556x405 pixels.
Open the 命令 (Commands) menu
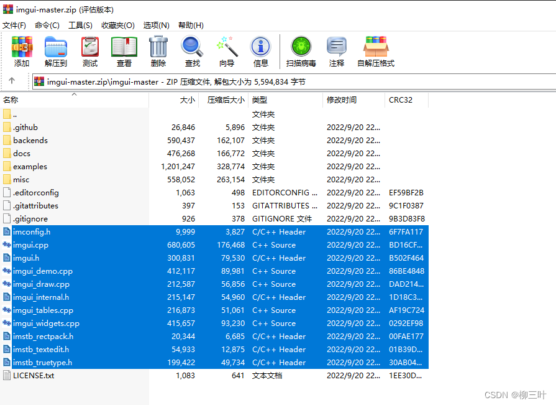[47, 25]
